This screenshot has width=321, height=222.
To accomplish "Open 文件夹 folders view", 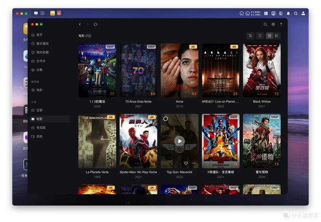I will (x=50, y=61).
